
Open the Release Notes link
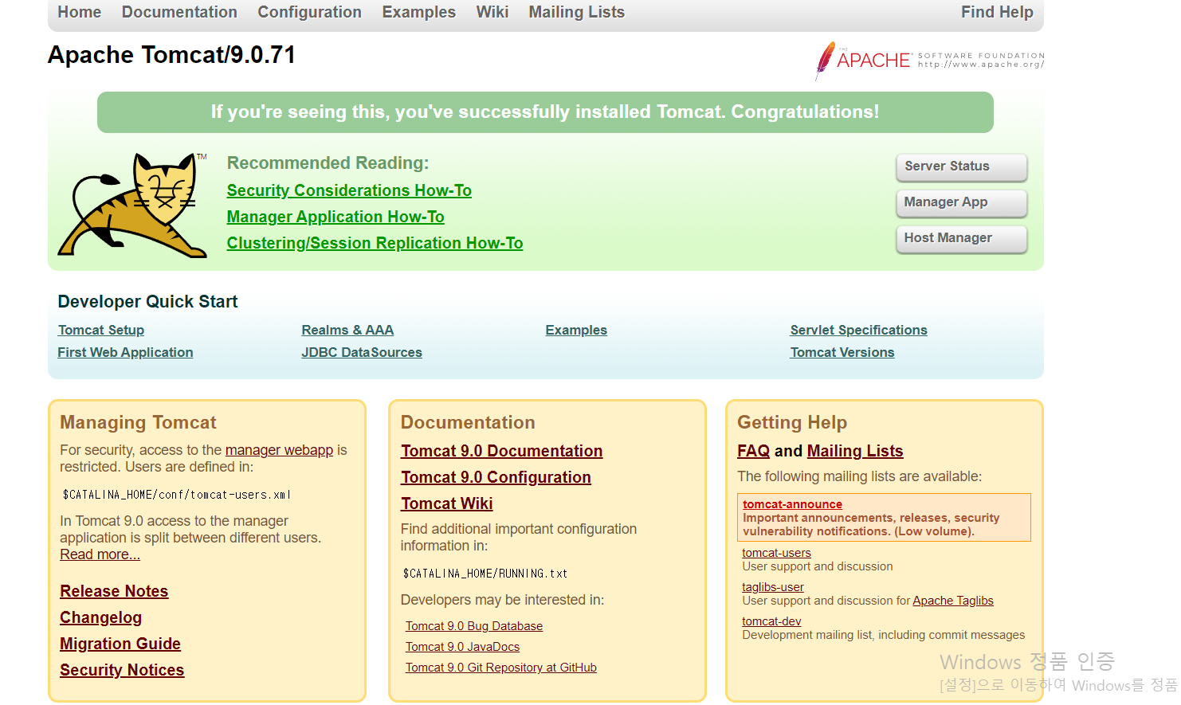click(x=114, y=591)
